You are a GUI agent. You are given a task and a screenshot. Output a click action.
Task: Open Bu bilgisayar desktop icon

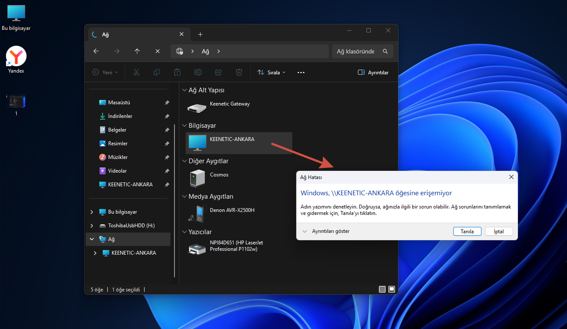[x=16, y=18]
